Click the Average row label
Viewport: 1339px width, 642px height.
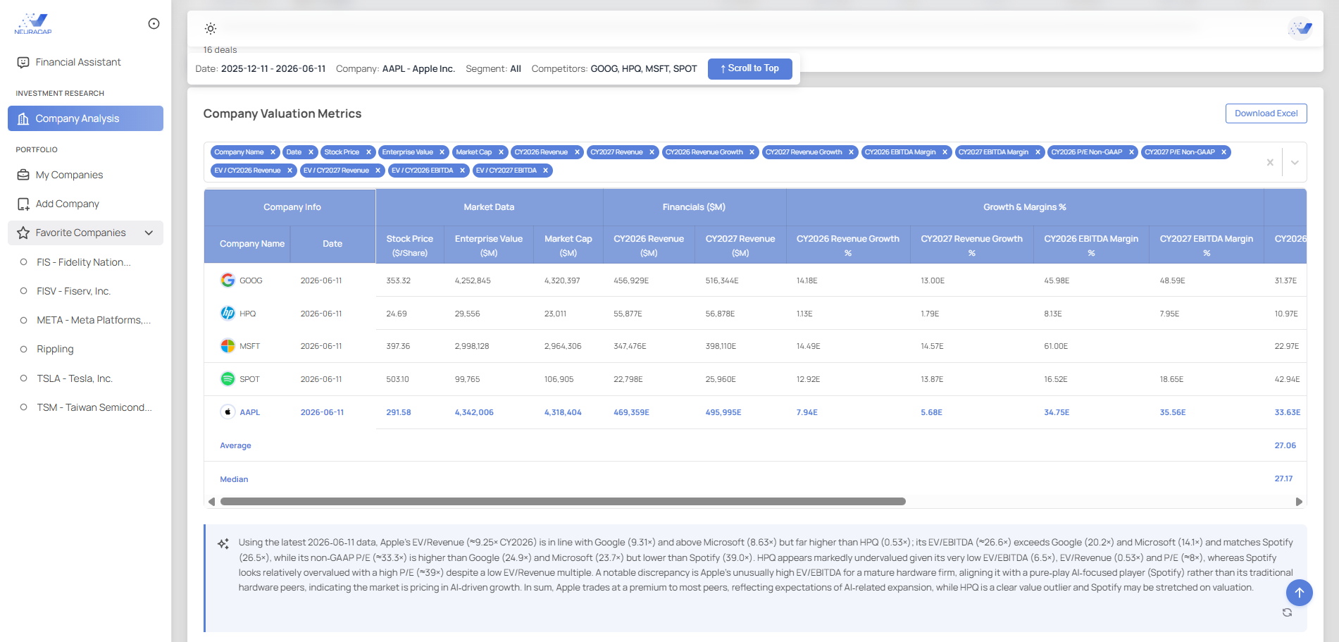(x=235, y=445)
